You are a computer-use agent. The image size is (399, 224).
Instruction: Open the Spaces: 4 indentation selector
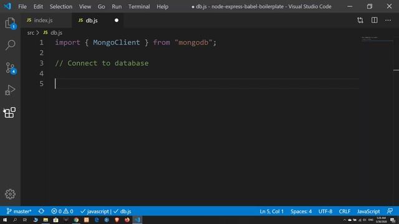[301, 211]
